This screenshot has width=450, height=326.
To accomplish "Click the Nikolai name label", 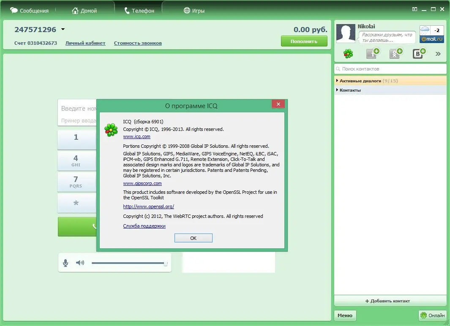I will pos(366,26).
